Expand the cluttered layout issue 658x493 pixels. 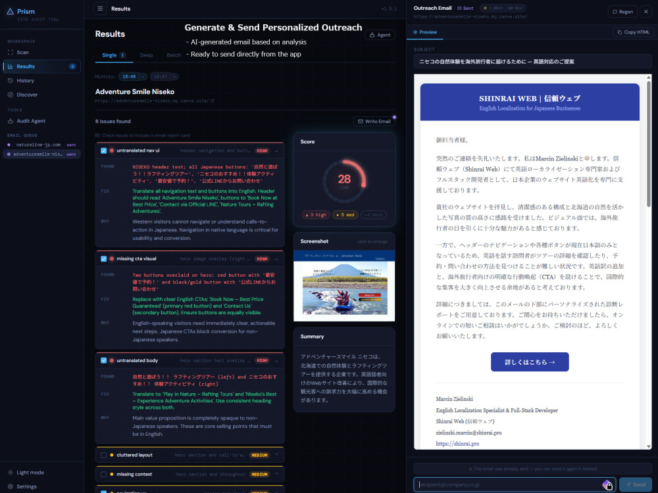coord(276,455)
